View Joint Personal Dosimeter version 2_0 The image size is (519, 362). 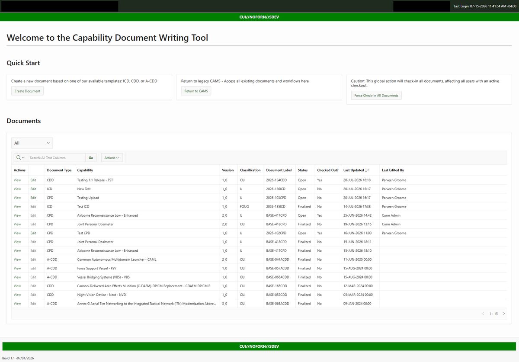(x=17, y=224)
